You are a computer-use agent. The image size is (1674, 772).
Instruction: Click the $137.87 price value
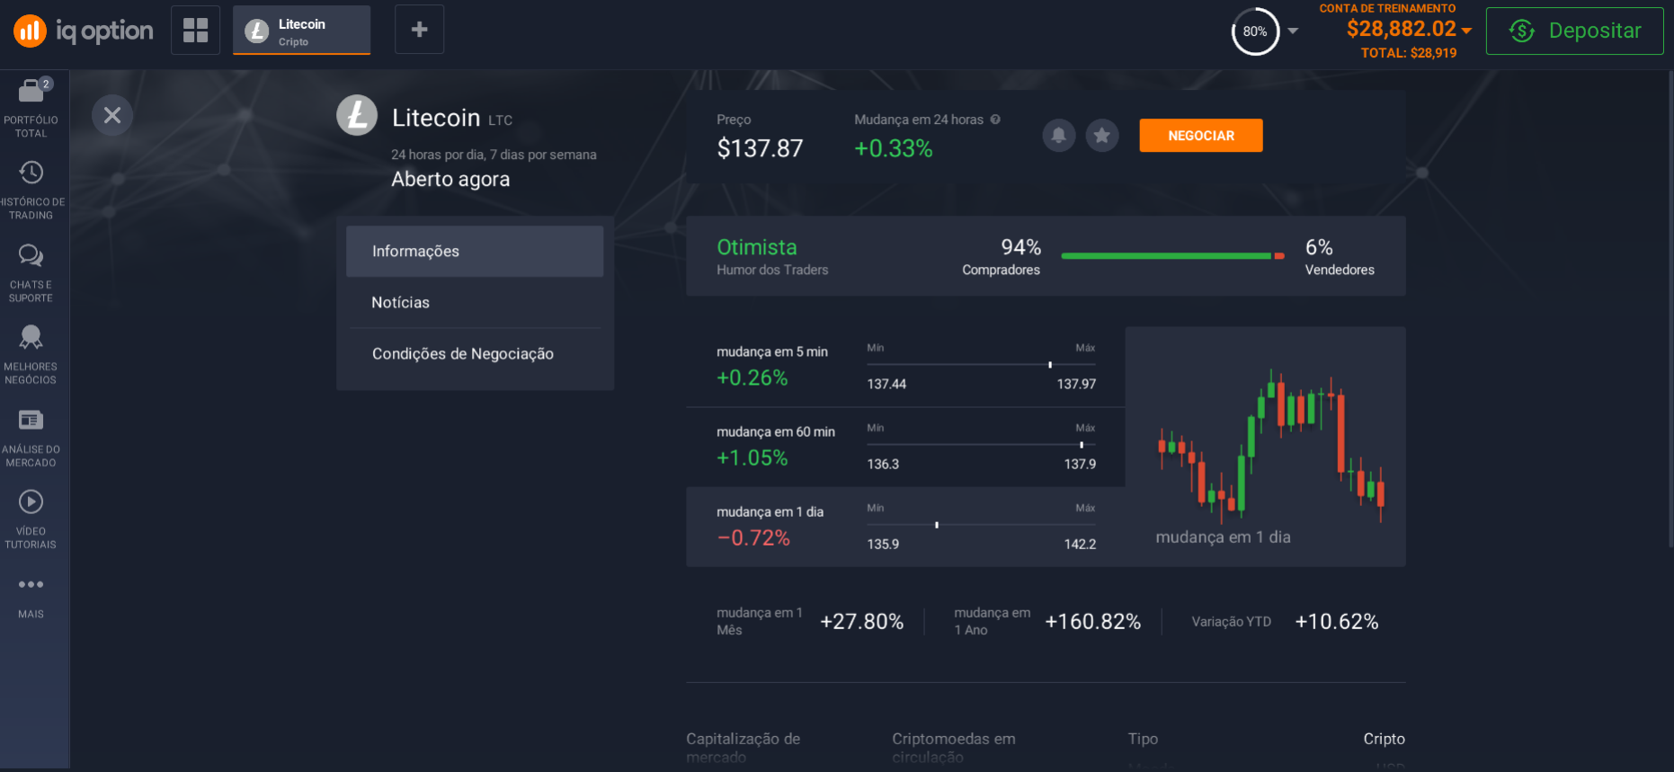click(x=760, y=148)
